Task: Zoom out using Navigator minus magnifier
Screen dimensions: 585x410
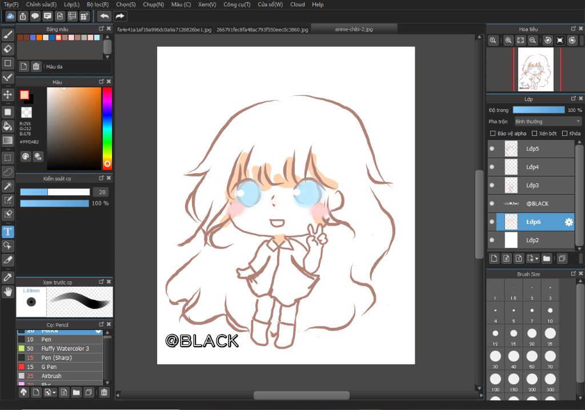Action: pos(533,41)
